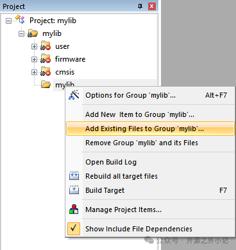
Task: Click the user group folder icon
Action: pyautogui.click(x=46, y=46)
